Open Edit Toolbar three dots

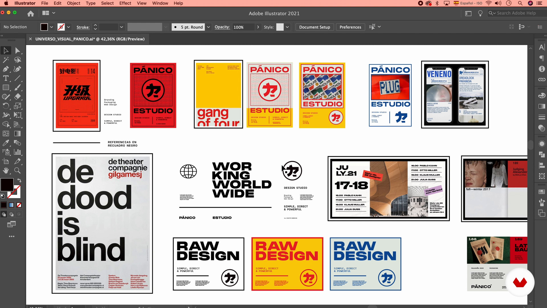click(11, 236)
